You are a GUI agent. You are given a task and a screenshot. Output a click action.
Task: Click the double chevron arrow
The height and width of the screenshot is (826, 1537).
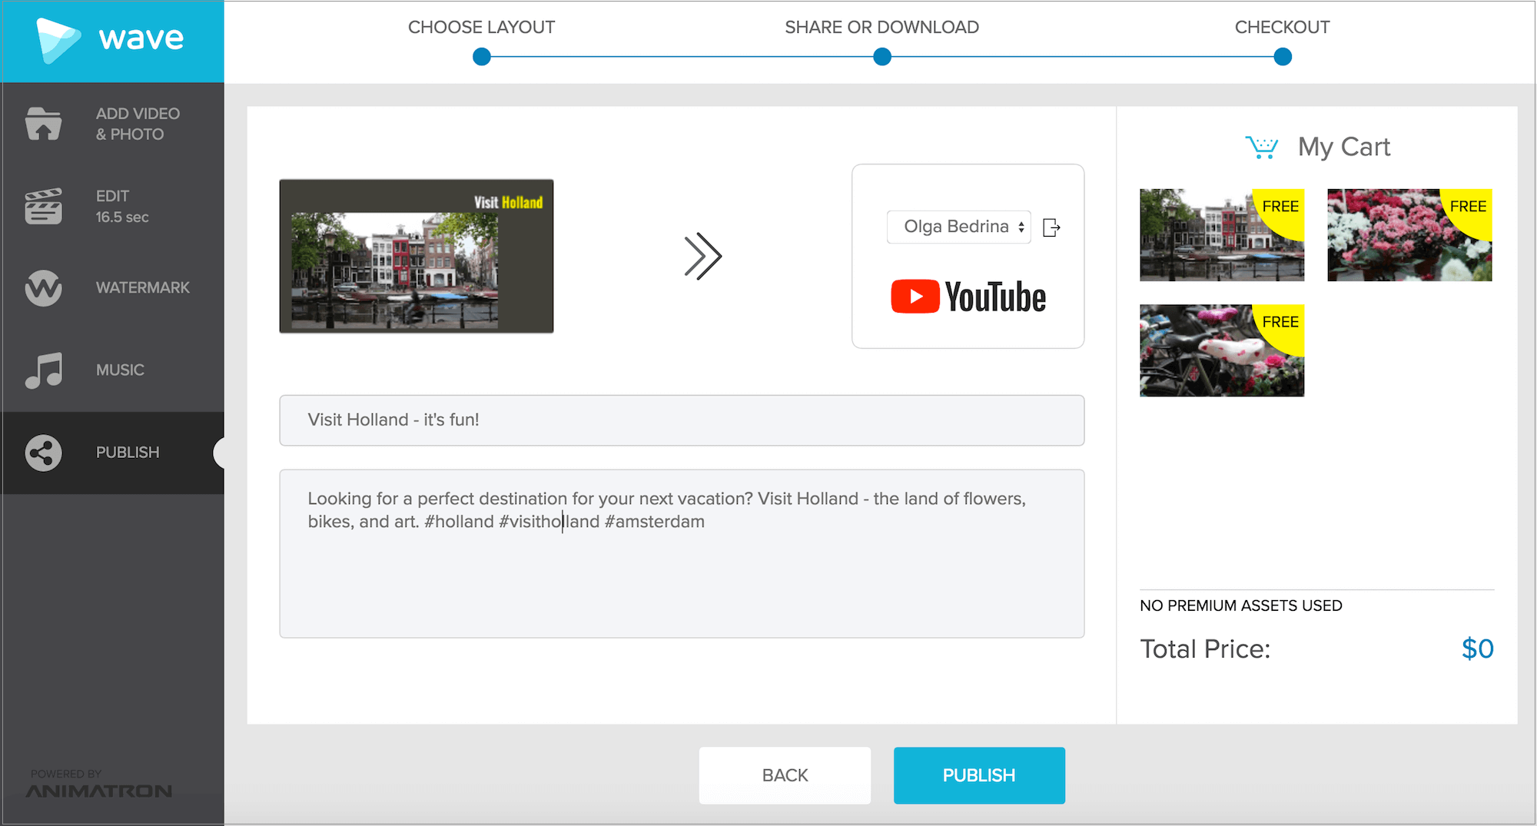(x=702, y=256)
